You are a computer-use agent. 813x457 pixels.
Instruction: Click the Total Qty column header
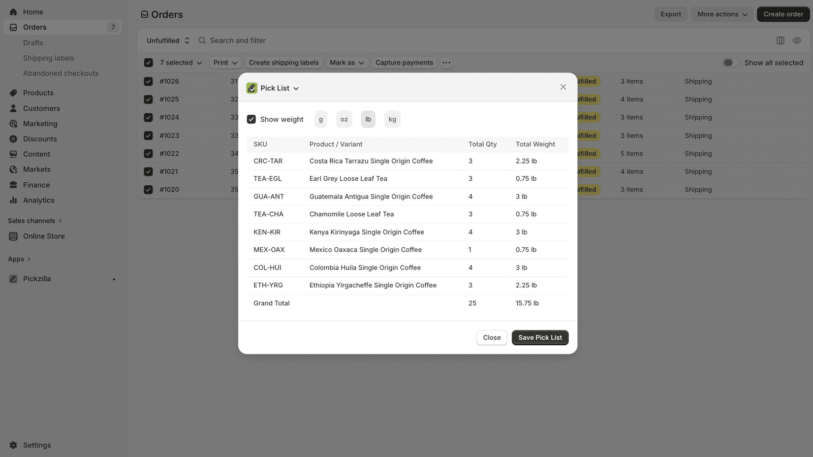pos(483,144)
